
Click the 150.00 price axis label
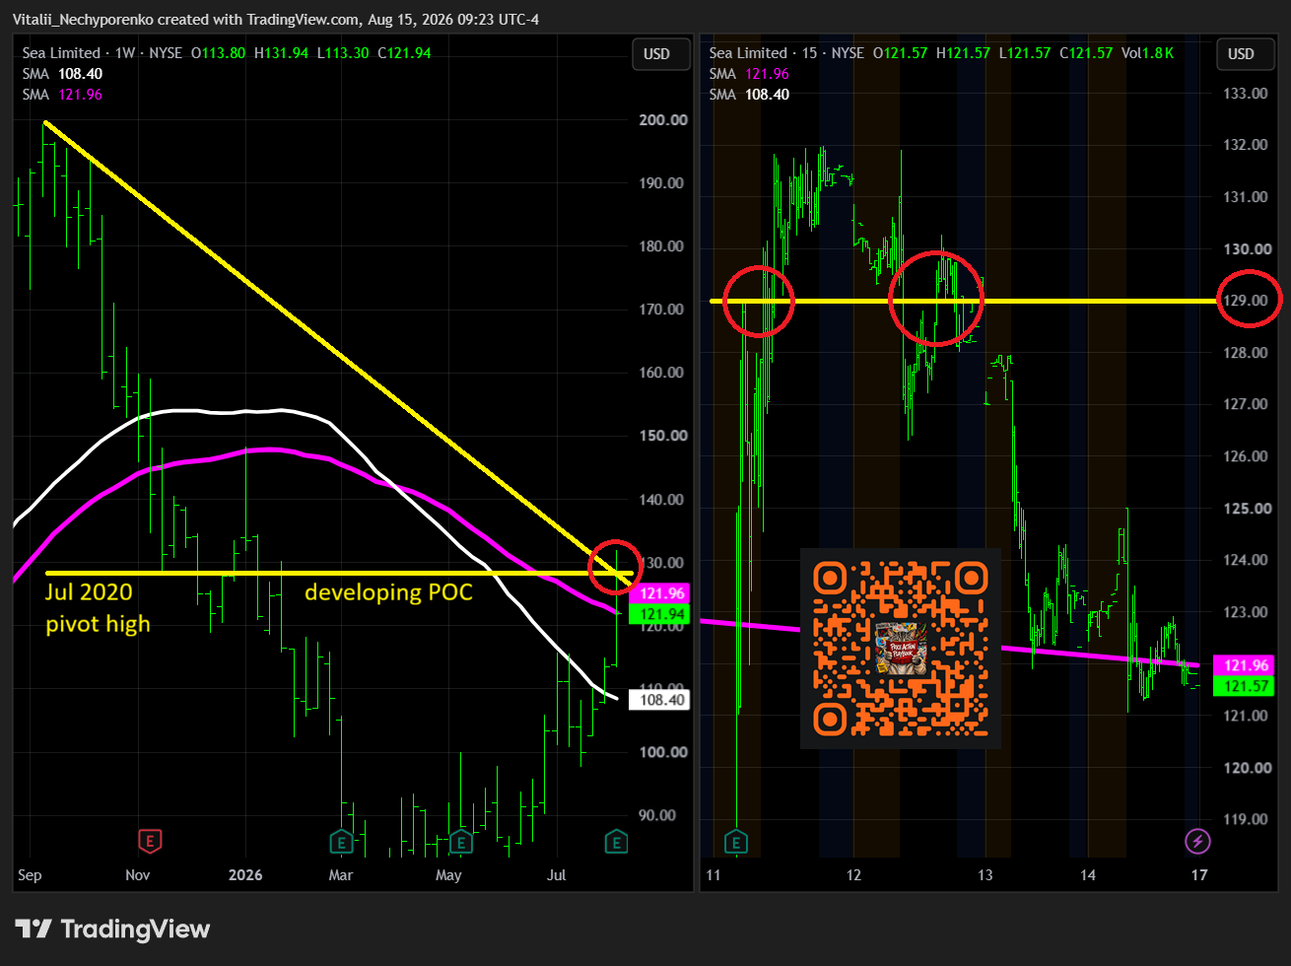click(662, 436)
